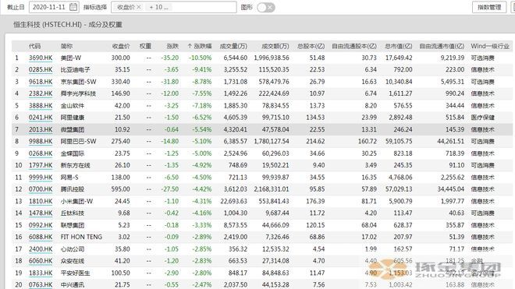Click the -10.50% change cell
This screenshot has width=515, height=289.
click(200, 58)
